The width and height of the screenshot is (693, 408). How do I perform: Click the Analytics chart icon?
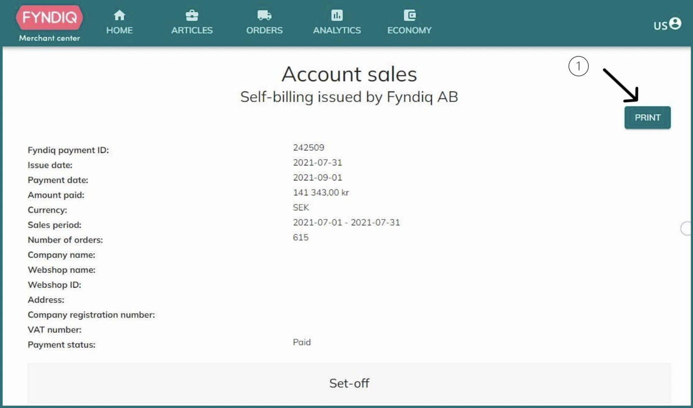pos(337,15)
